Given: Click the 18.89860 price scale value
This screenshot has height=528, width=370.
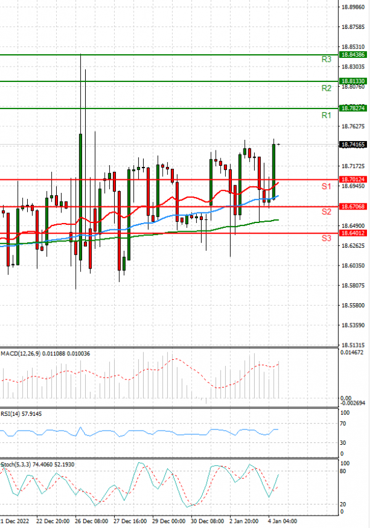Looking at the screenshot, I should point(353,7).
